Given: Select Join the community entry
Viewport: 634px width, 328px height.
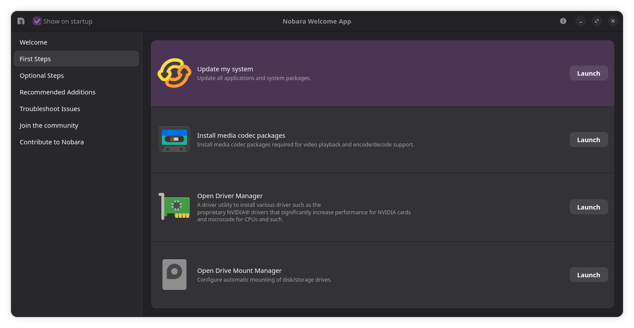Looking at the screenshot, I should (49, 126).
